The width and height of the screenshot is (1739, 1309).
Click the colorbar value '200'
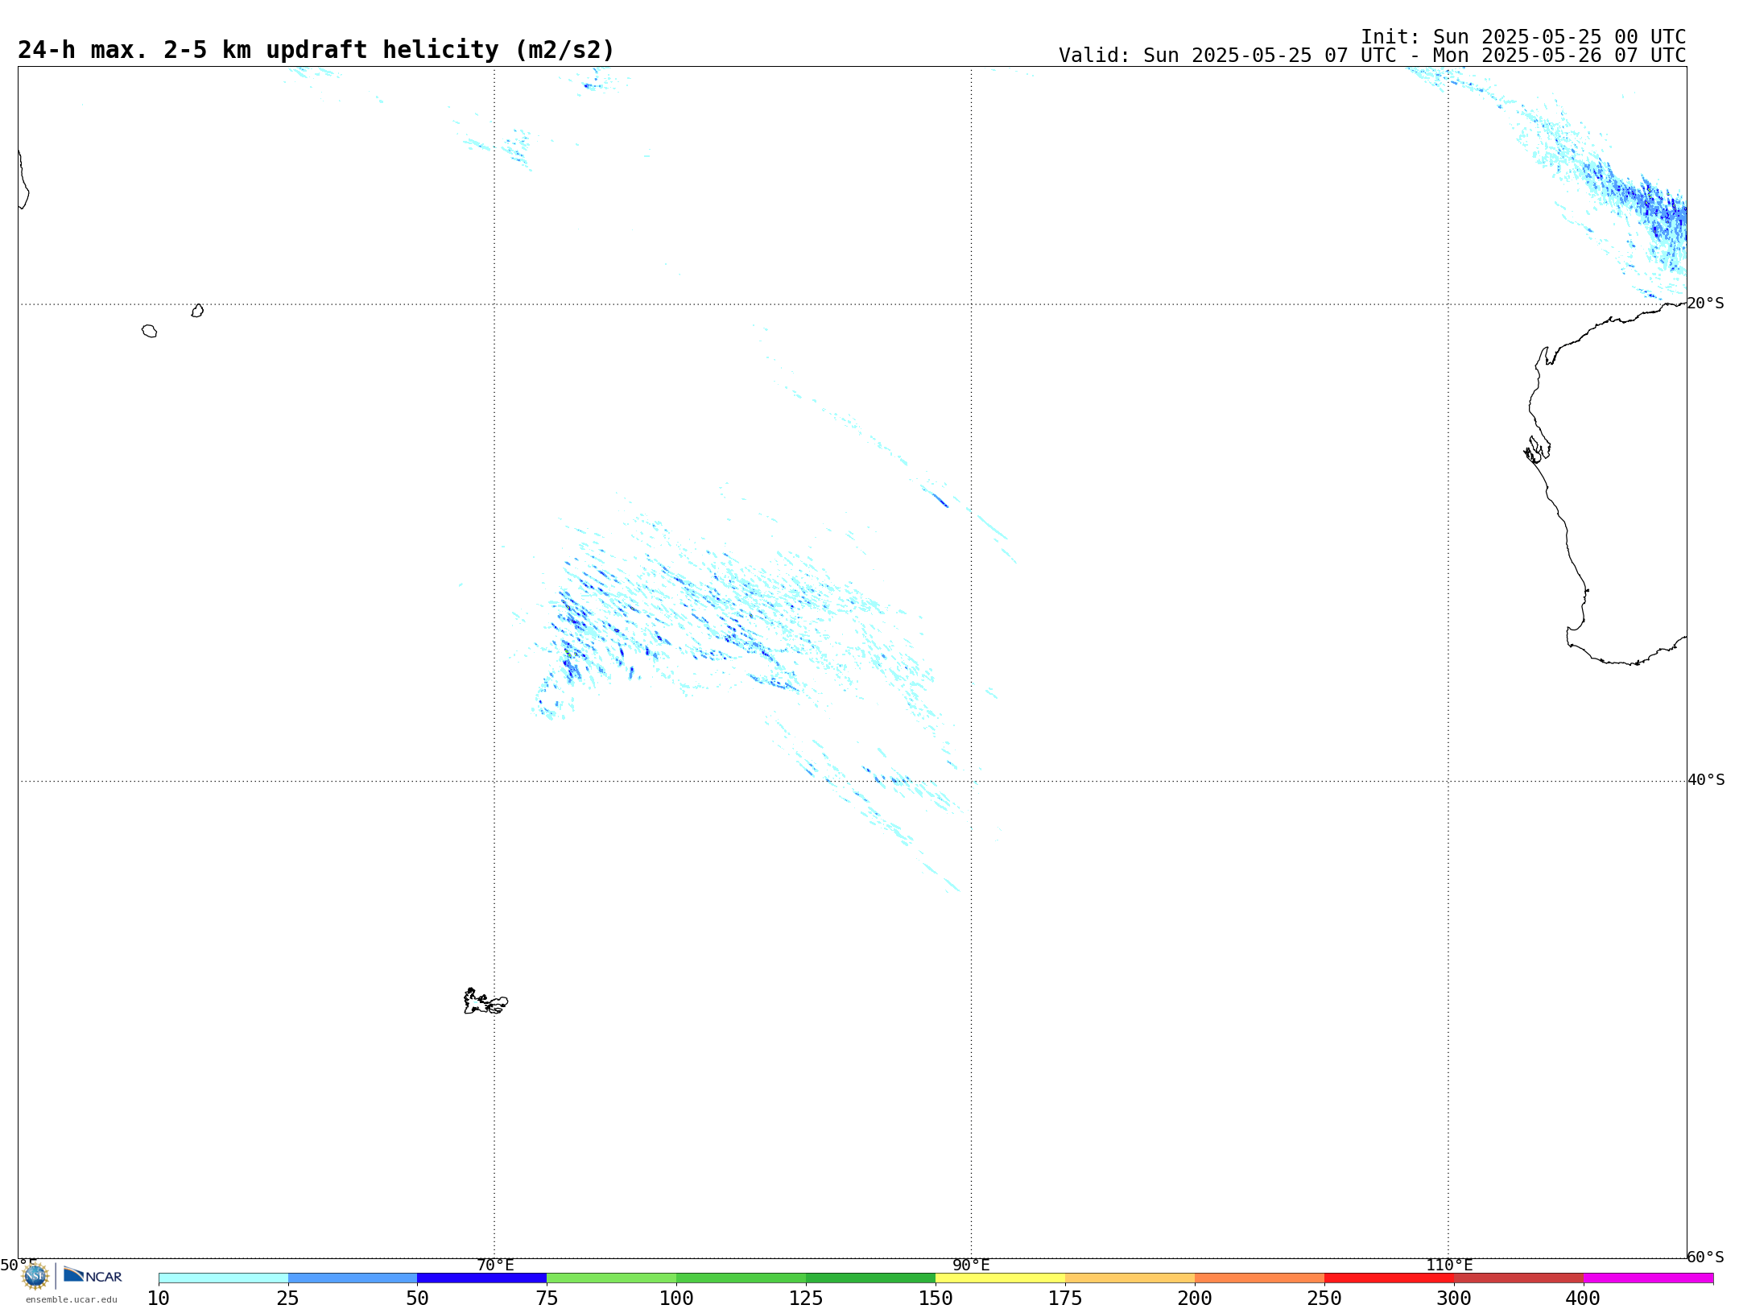click(1195, 1299)
